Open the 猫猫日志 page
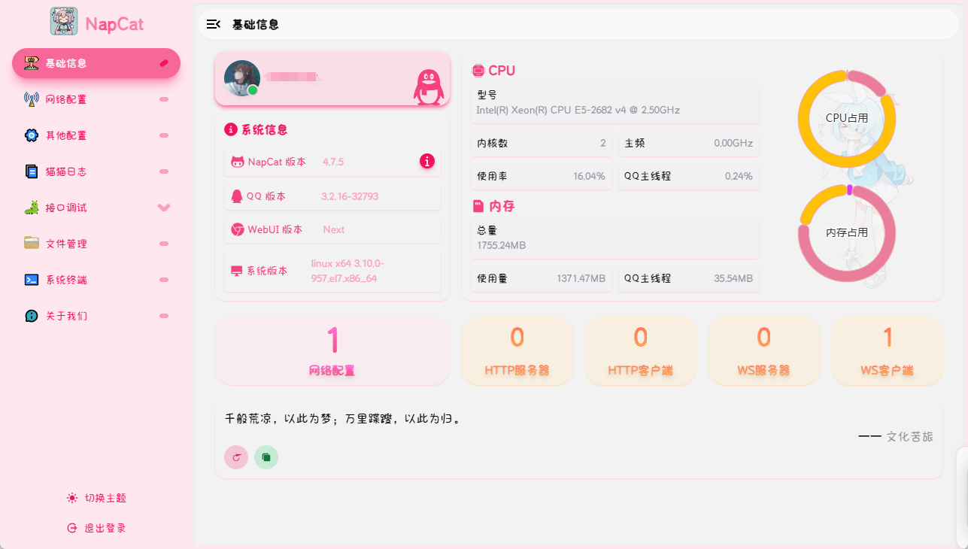Viewport: 968px width, 549px height. click(x=96, y=171)
